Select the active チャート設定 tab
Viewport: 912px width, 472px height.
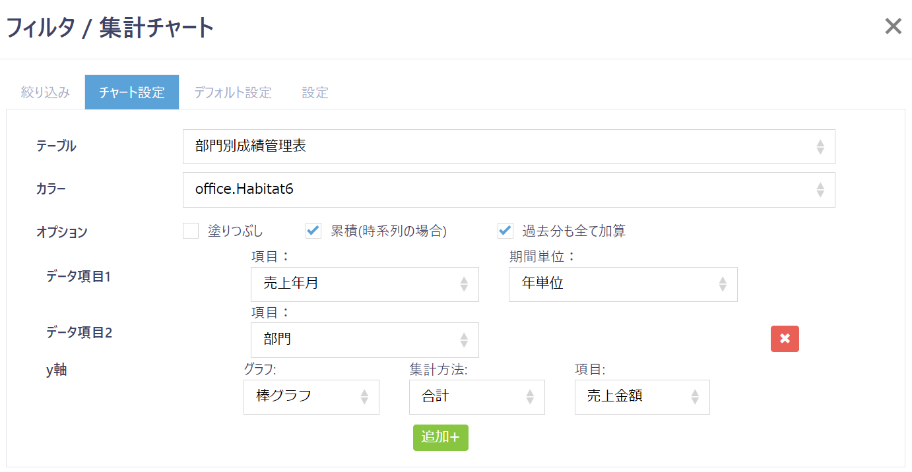[132, 92]
